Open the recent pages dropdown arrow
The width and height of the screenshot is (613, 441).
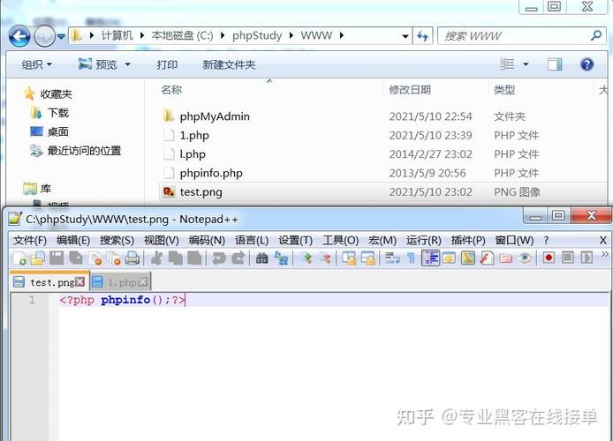pos(61,37)
